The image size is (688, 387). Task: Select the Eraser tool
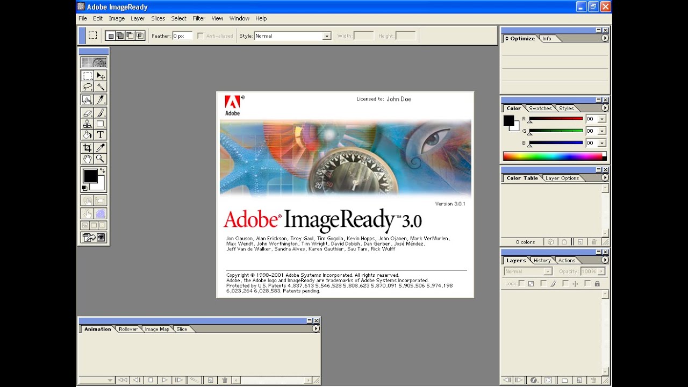coord(87,113)
